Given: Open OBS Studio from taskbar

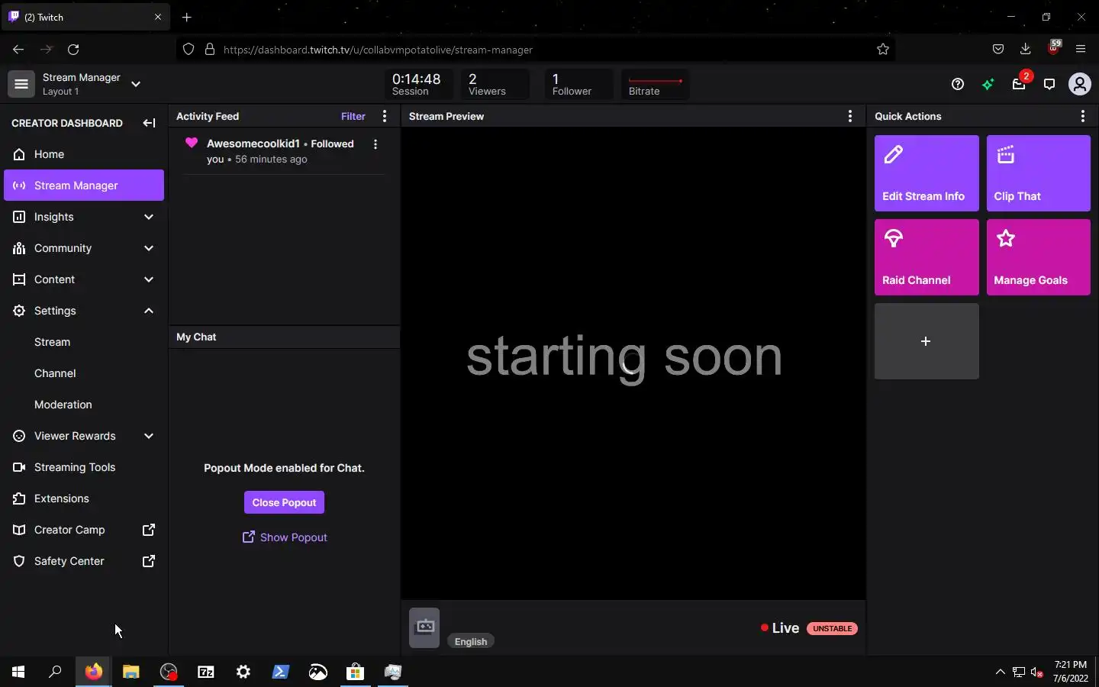Looking at the screenshot, I should click(x=169, y=672).
